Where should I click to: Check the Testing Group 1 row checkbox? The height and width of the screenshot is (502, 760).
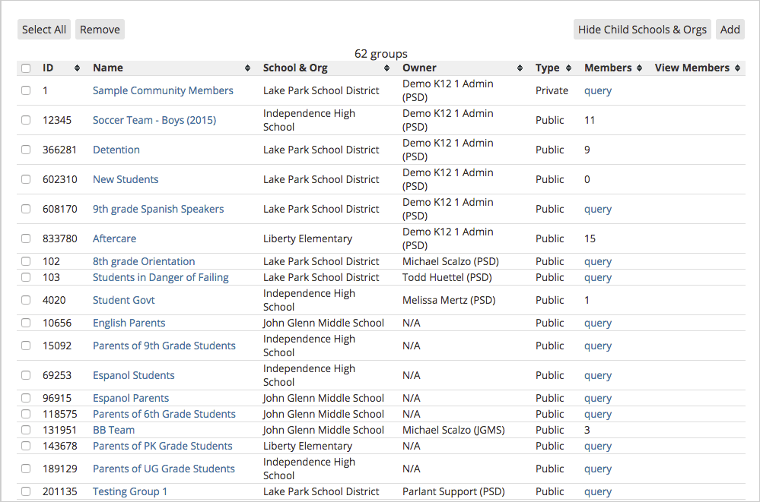point(26,491)
